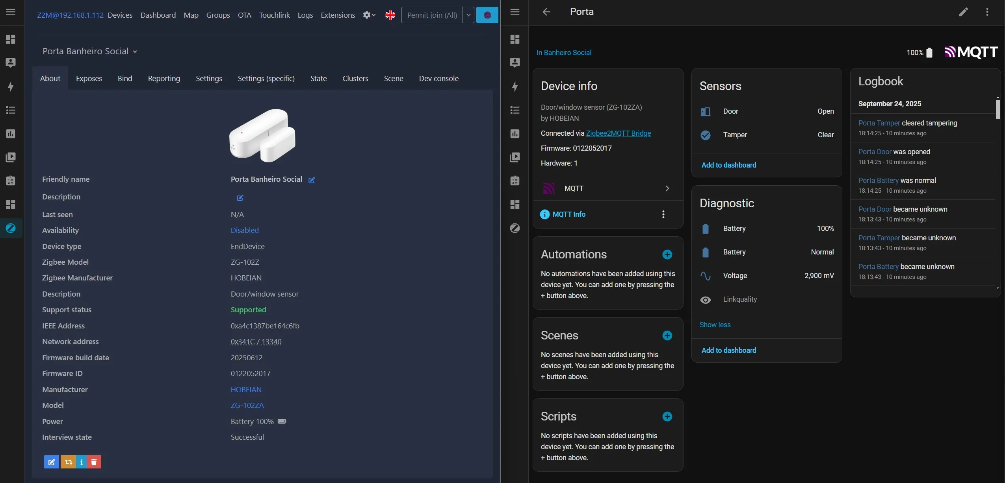Open the three-dot menu beside MQTT Info

[663, 214]
